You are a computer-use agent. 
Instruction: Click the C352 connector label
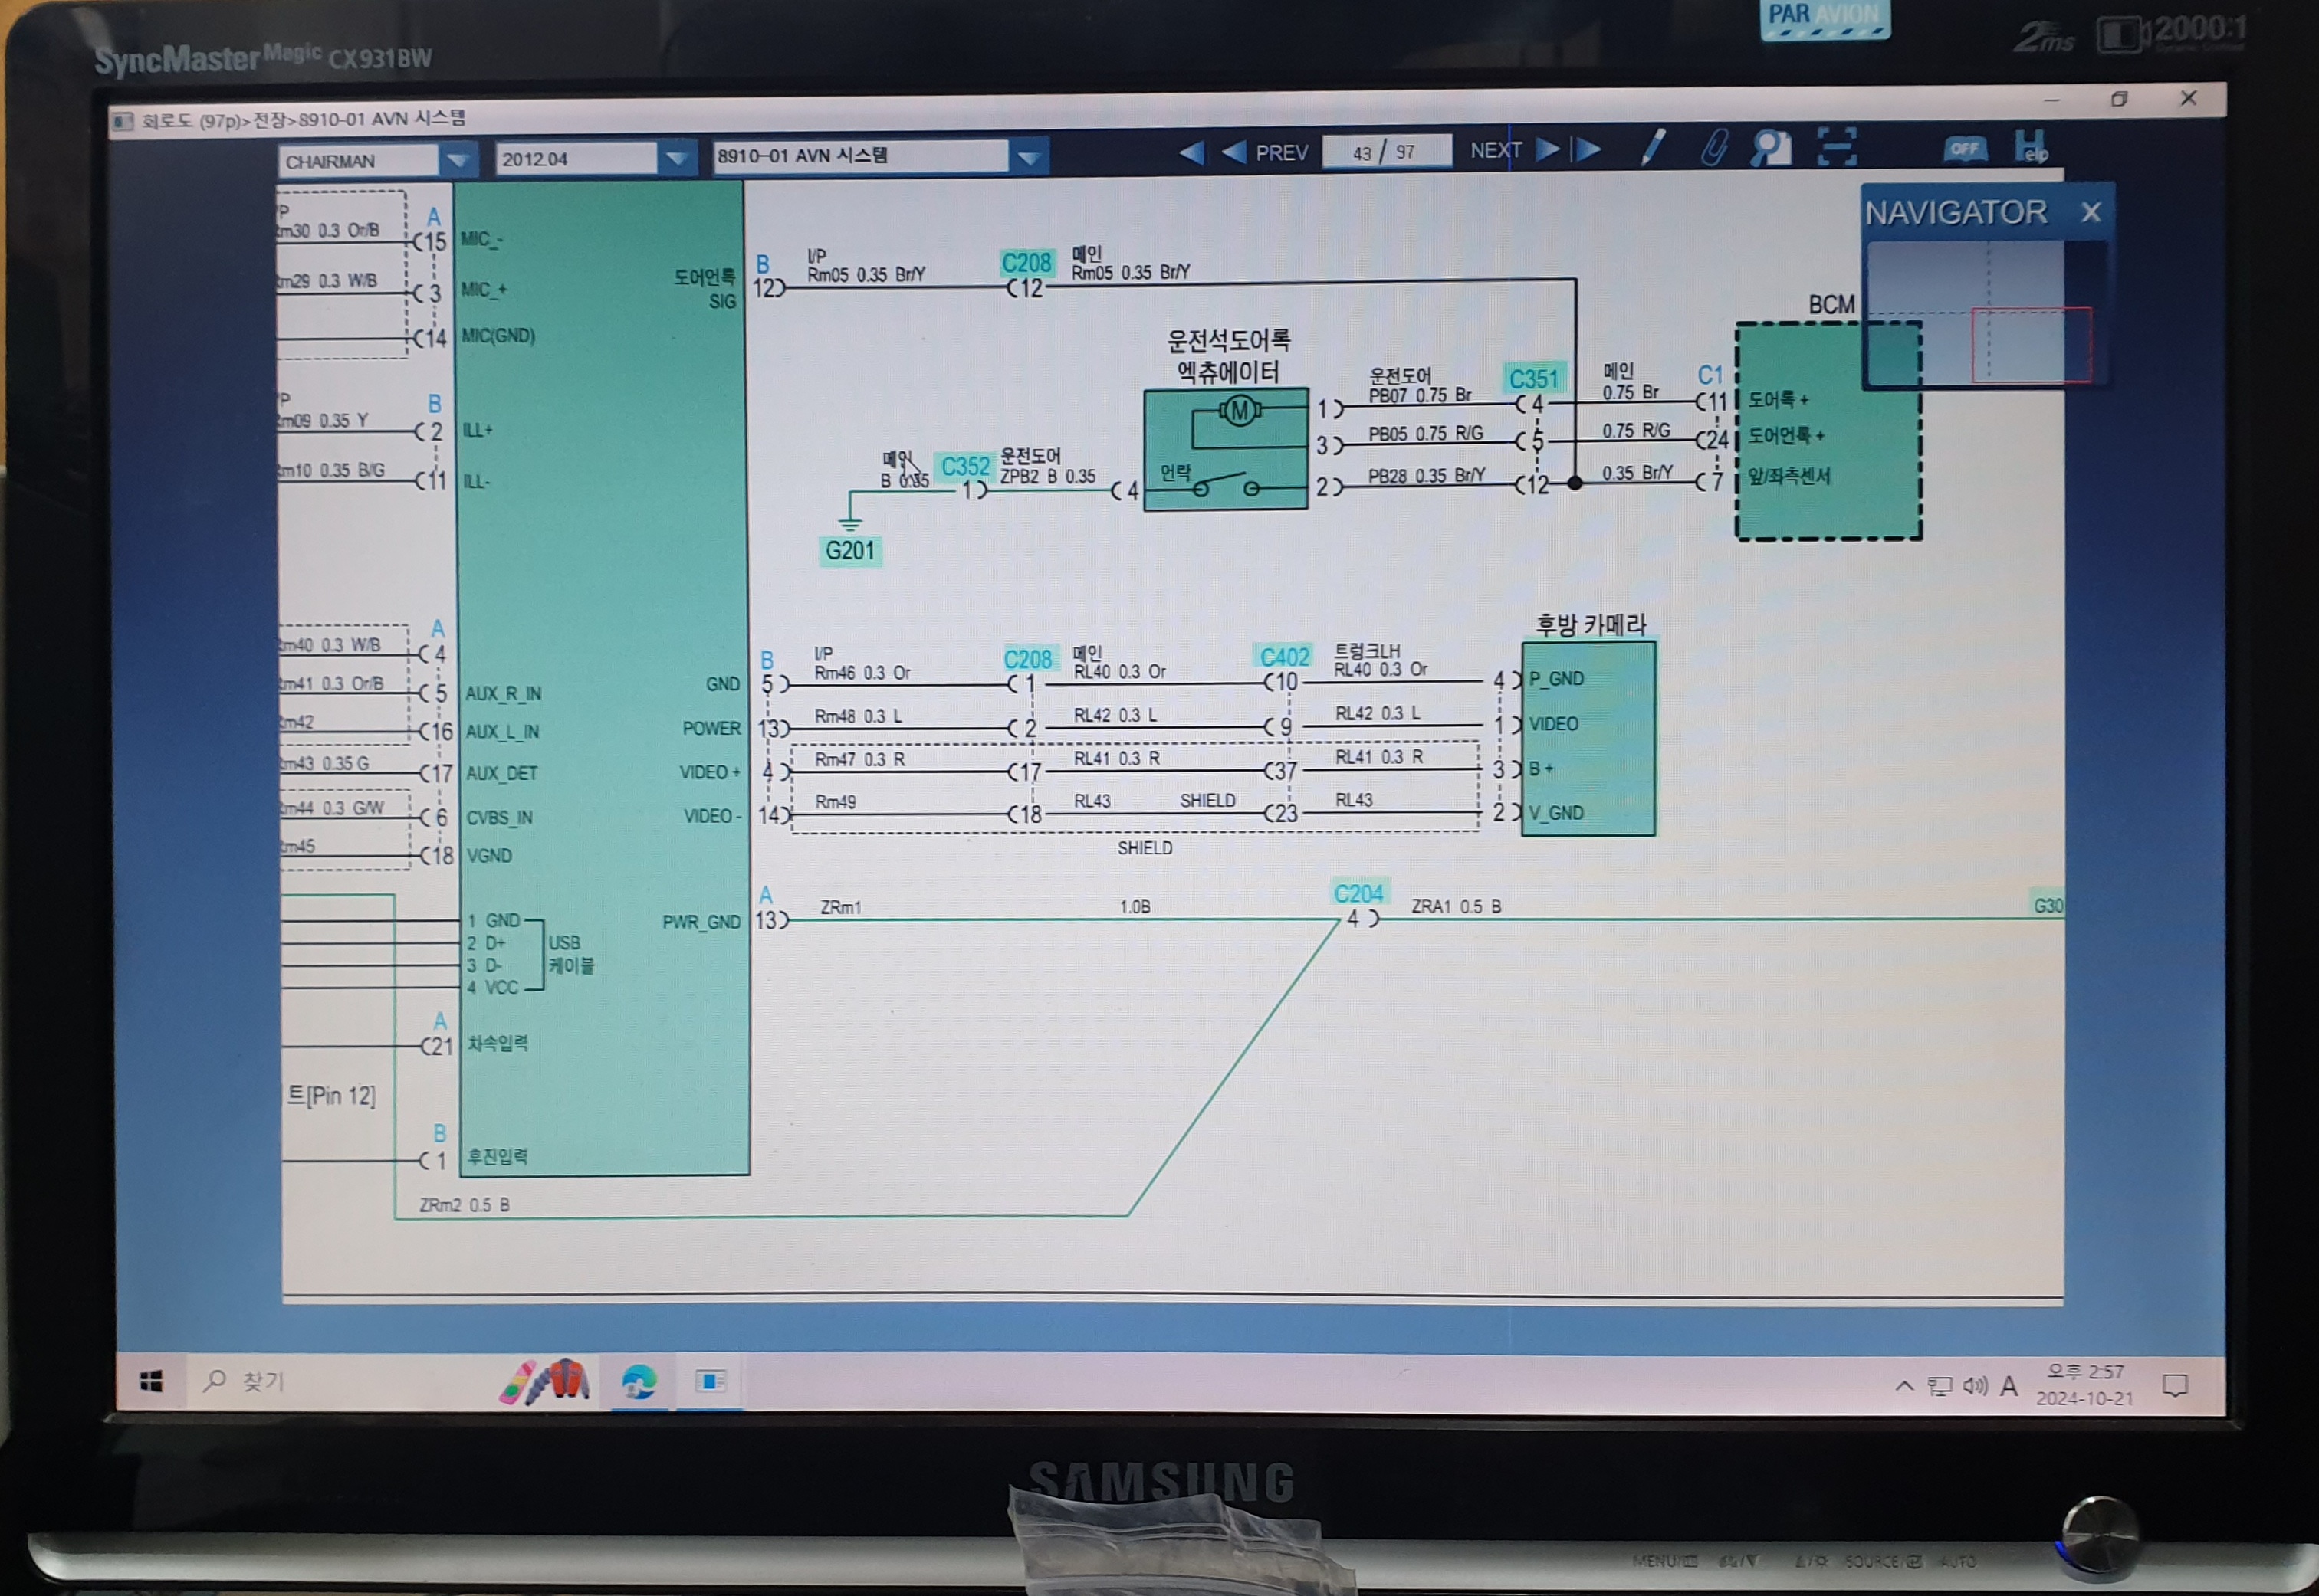(964, 466)
